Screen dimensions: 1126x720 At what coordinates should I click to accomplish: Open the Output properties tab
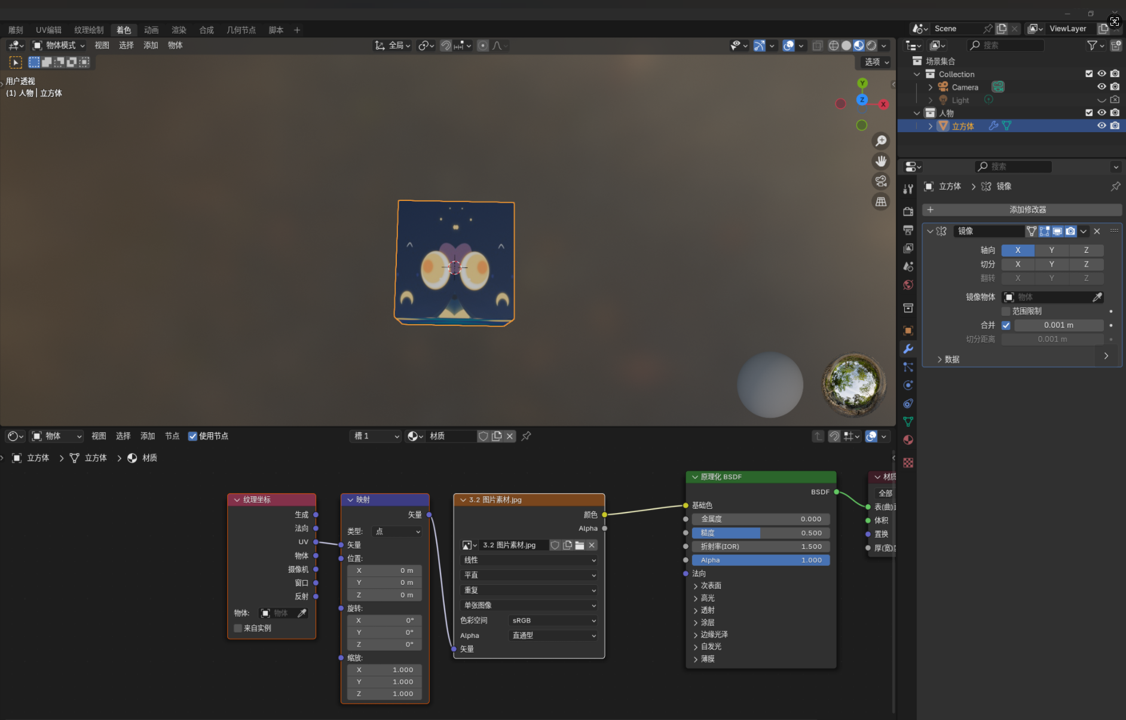[908, 230]
